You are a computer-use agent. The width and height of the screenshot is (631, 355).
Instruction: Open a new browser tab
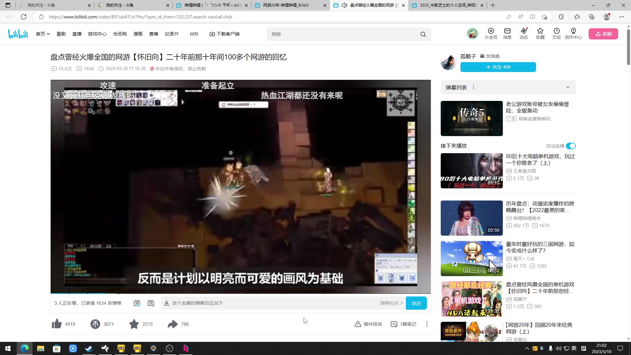[x=493, y=5]
